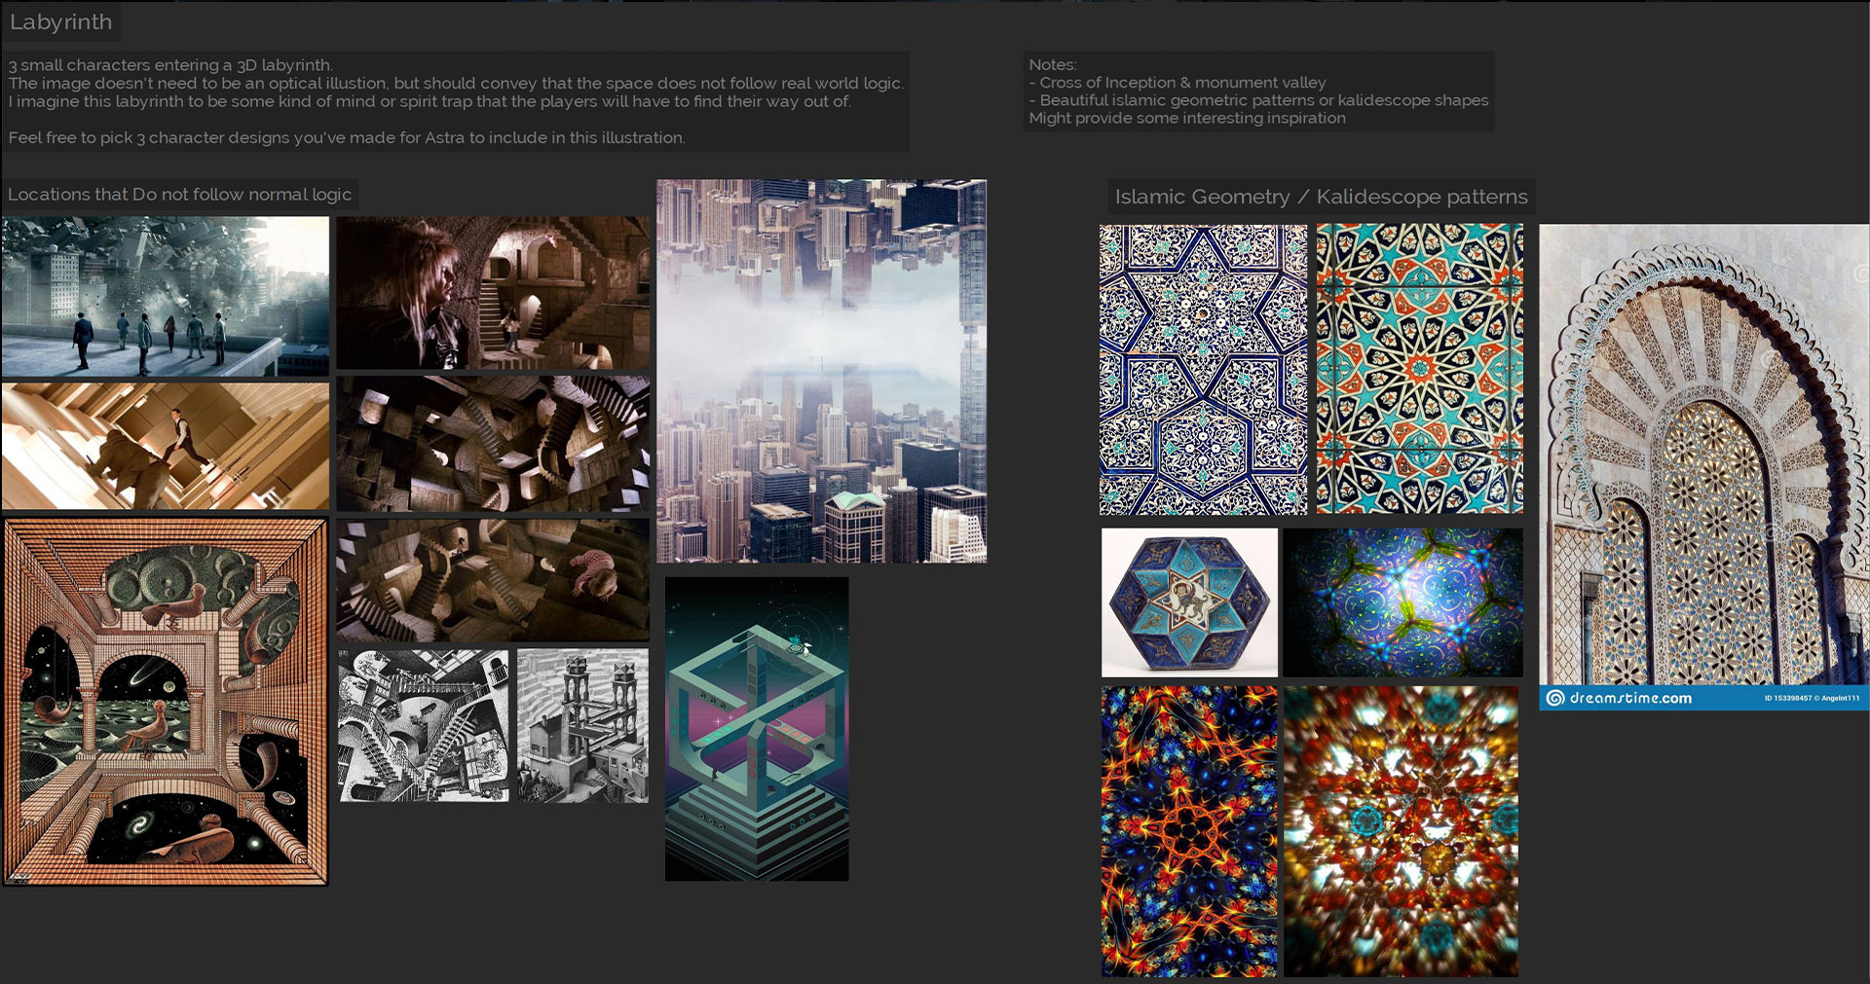Select the "Labyrinth" title header
Image resolution: width=1870 pixels, height=984 pixels.
[x=62, y=21]
